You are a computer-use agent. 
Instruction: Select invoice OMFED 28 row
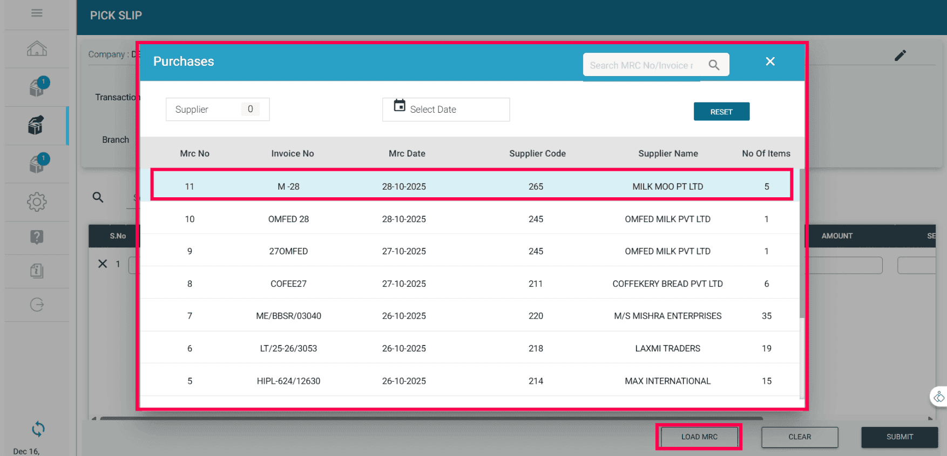pyautogui.click(x=470, y=219)
